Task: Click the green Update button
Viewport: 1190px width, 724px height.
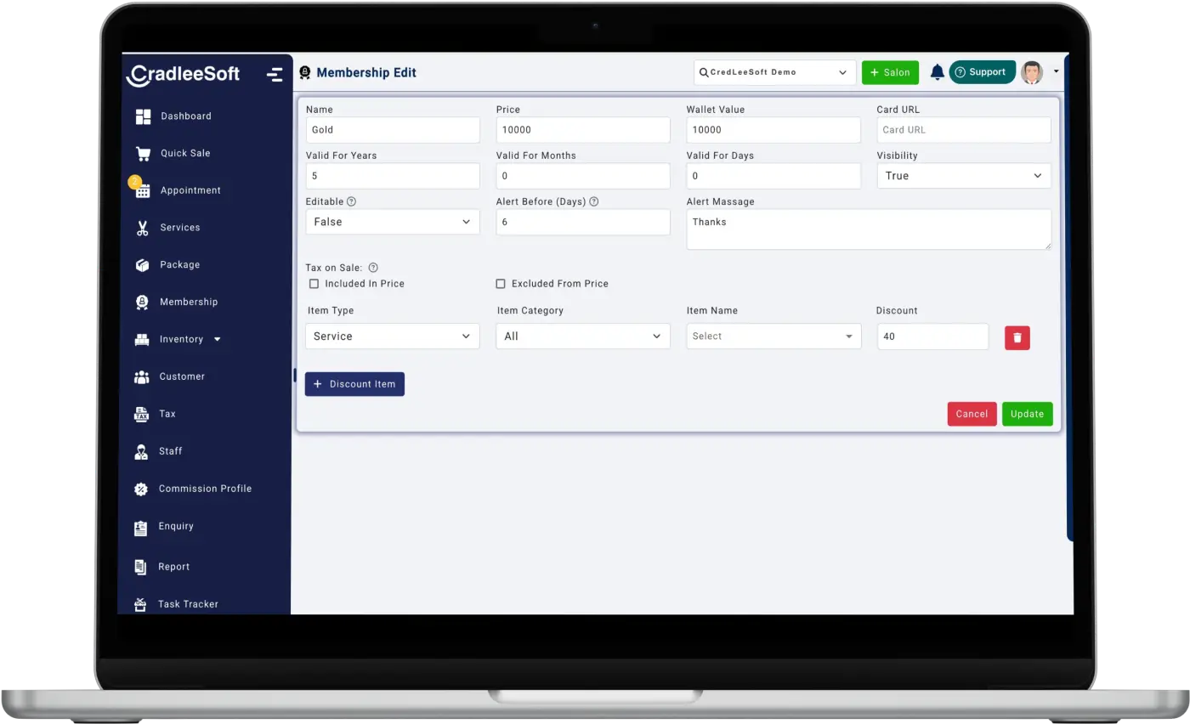Action: tap(1027, 414)
